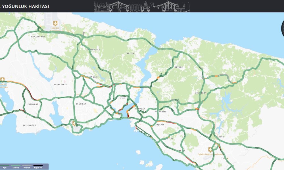Click the Veri Yok legend entry

click(x=27, y=167)
